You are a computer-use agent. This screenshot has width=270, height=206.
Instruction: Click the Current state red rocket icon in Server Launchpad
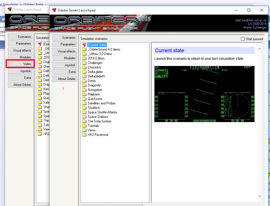[84, 45]
